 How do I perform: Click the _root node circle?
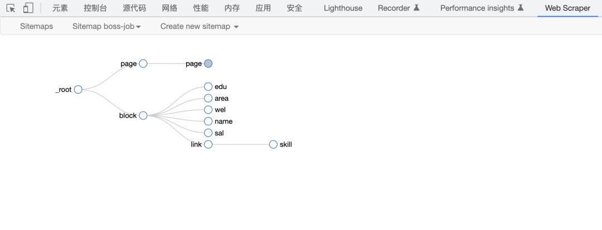pyautogui.click(x=78, y=90)
